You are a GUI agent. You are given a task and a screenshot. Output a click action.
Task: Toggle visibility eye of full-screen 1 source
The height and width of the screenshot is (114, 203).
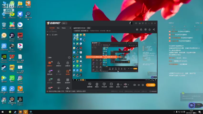[x=47, y=35]
